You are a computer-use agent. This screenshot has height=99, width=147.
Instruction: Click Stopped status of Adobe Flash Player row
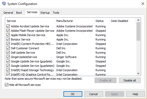point(101,31)
